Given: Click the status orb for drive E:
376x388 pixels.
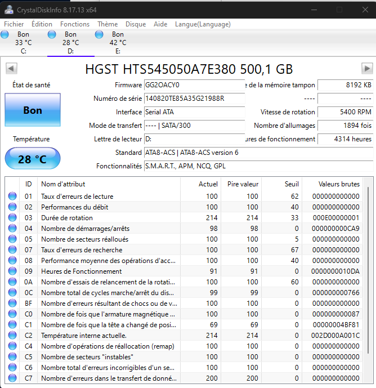Looking at the screenshot, I should [100, 35].
